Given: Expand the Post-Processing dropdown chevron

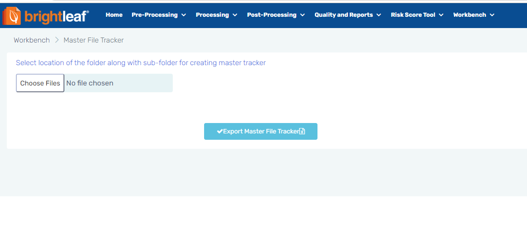Looking at the screenshot, I should 303,15.
